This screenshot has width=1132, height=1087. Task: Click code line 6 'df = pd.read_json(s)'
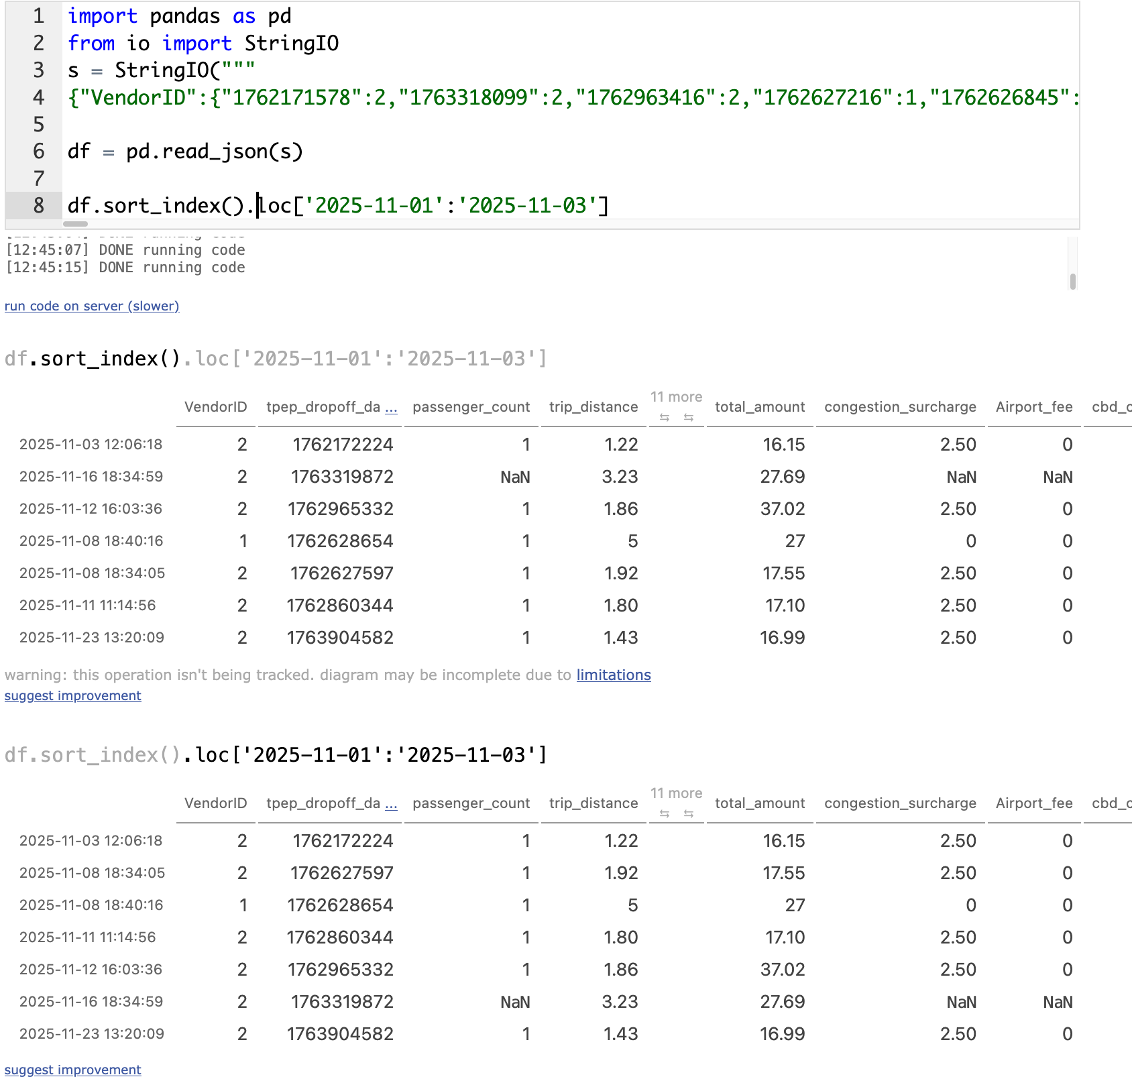[x=185, y=152]
